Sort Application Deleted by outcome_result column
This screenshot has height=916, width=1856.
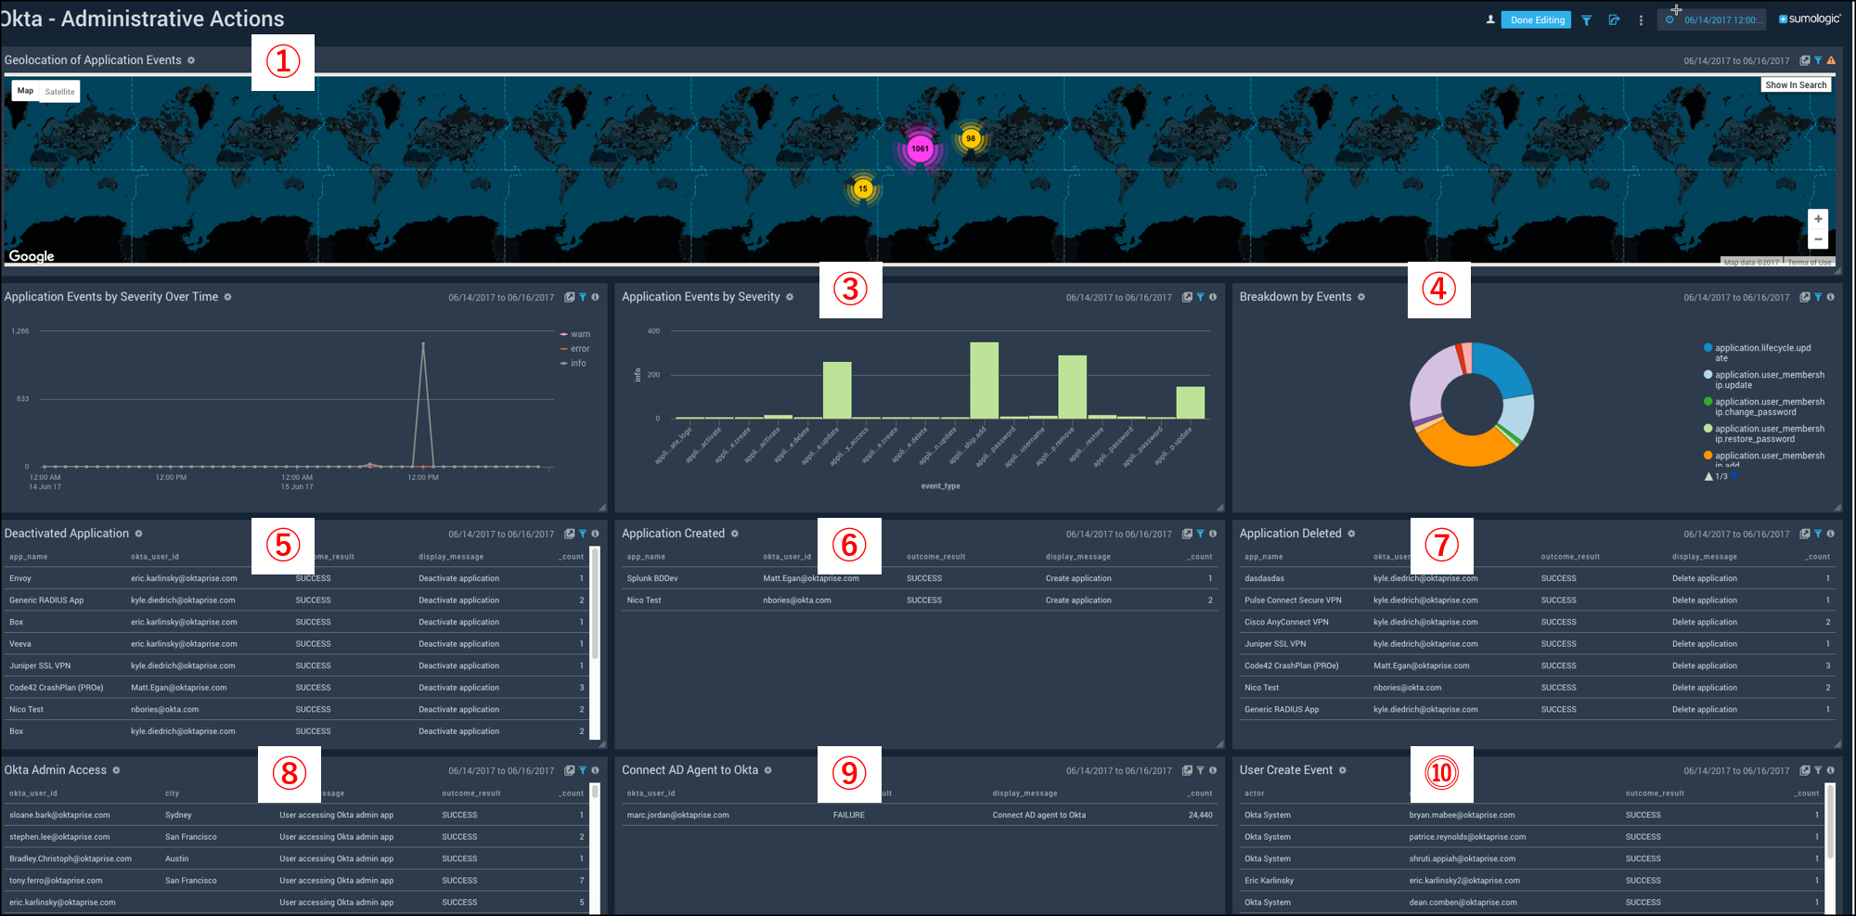[1570, 557]
